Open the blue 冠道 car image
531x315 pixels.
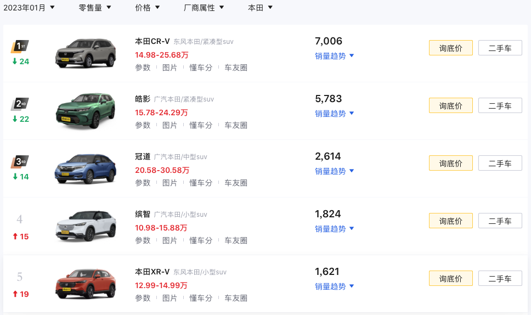[86, 168]
